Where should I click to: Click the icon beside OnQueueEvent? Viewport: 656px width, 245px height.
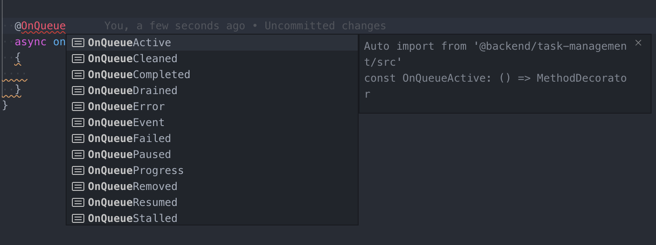(x=78, y=122)
